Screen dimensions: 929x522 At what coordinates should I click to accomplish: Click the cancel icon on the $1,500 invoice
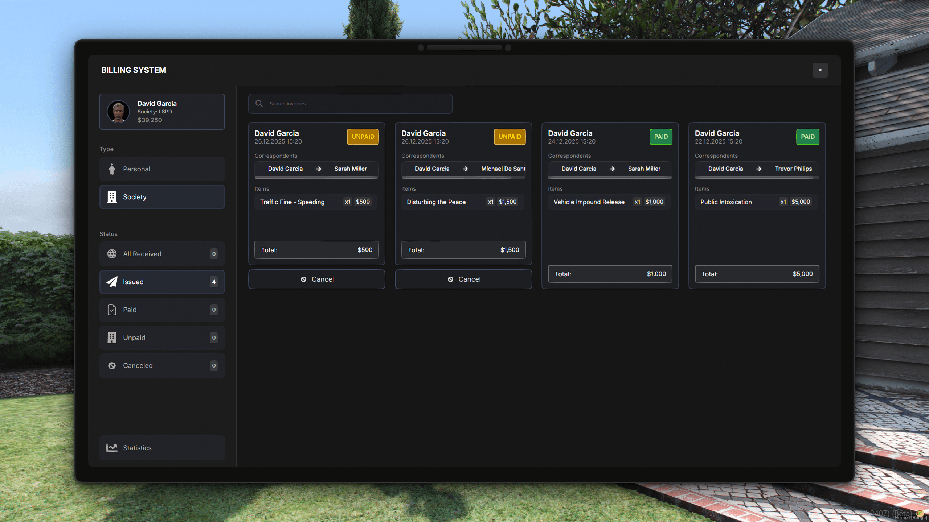pyautogui.click(x=450, y=279)
